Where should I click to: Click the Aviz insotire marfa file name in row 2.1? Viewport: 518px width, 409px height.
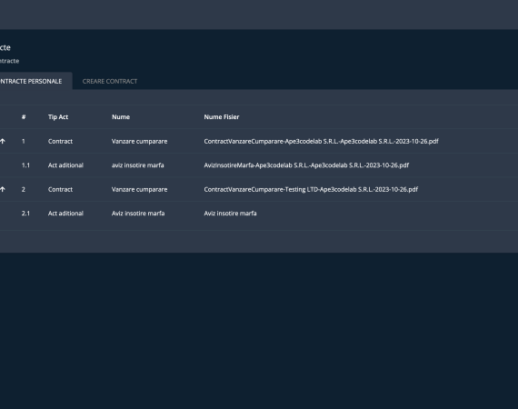click(230, 214)
